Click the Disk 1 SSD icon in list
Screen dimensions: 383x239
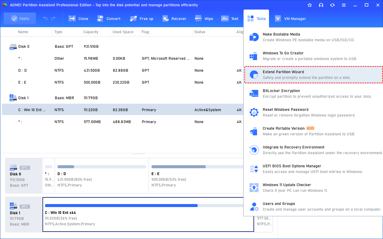click(13, 98)
